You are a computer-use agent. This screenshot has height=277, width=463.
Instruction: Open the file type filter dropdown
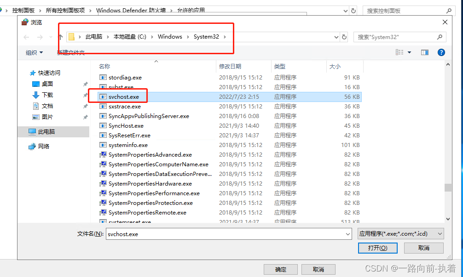pos(440,234)
